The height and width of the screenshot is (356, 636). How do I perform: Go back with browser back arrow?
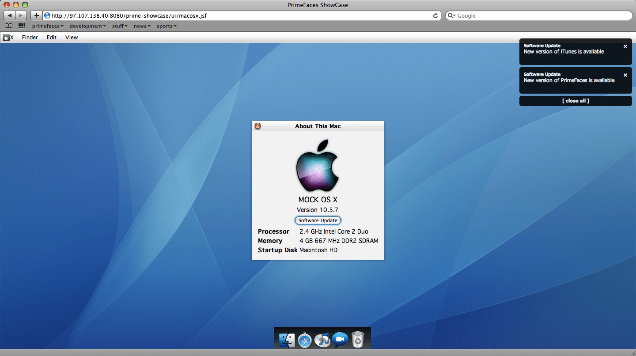10,15
